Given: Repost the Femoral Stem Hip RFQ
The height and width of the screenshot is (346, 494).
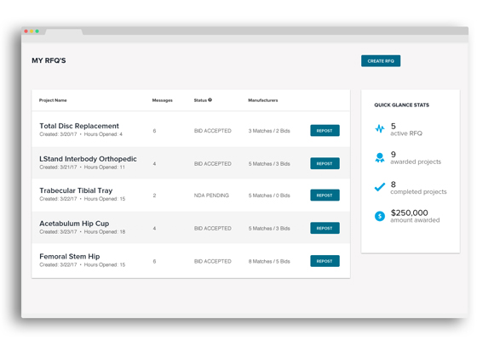Looking at the screenshot, I should click(x=325, y=261).
